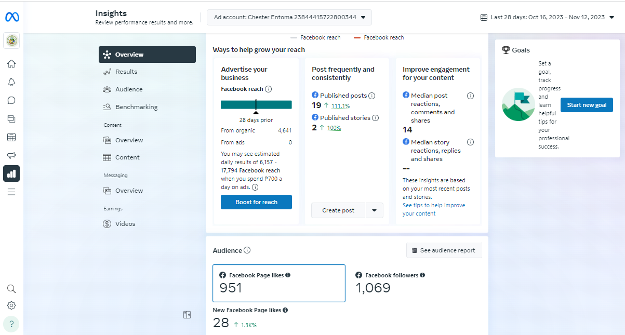The width and height of the screenshot is (625, 335).
Task: Click the Meta logo icon
Action: 12,17
